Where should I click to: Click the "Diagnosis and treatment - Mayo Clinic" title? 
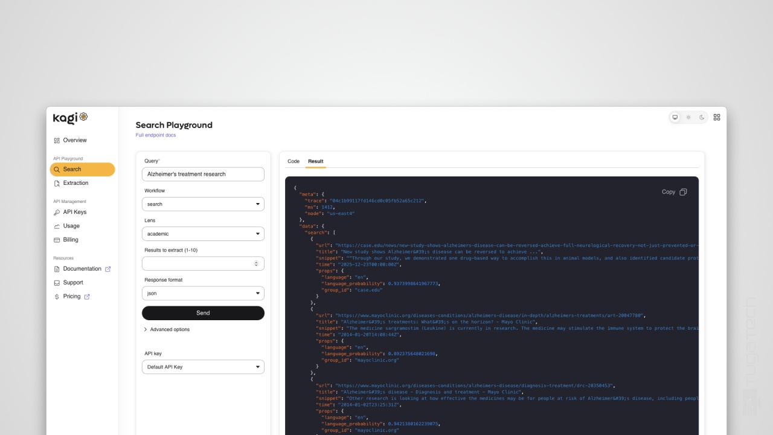coord(420,392)
